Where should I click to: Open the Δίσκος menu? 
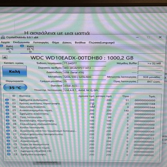coord(67,42)
